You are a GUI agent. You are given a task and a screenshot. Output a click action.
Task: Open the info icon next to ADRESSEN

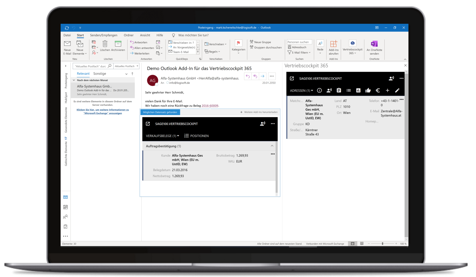pos(320,90)
